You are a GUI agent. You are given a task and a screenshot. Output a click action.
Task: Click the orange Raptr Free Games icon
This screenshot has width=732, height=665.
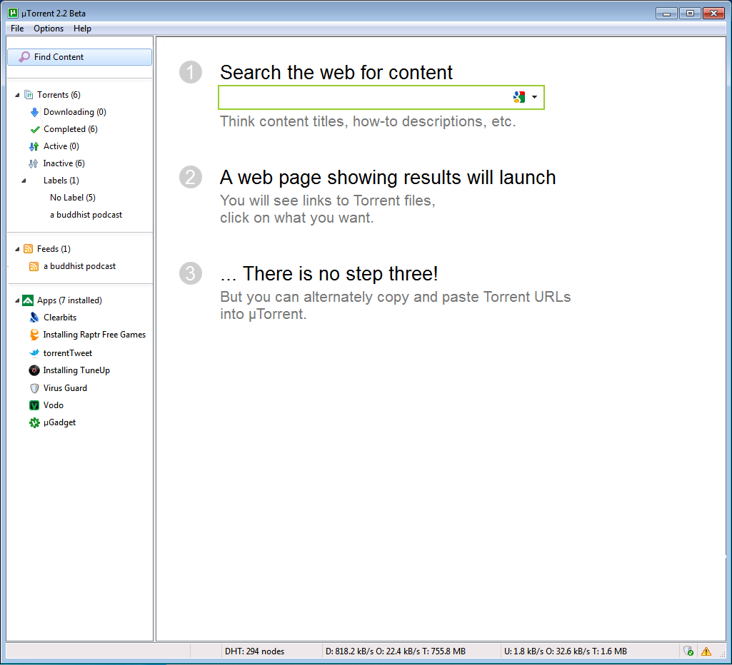(34, 335)
